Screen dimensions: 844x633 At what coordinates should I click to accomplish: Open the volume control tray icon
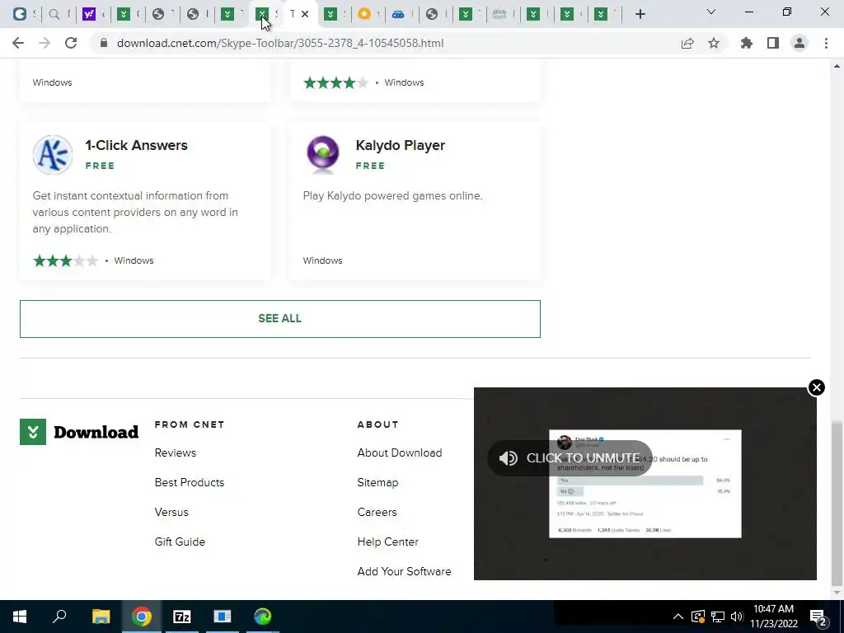(737, 617)
